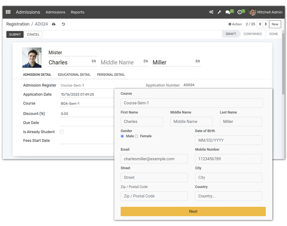Click the discard changes undo icon
Screen dimensions: 287x226
point(63,24)
